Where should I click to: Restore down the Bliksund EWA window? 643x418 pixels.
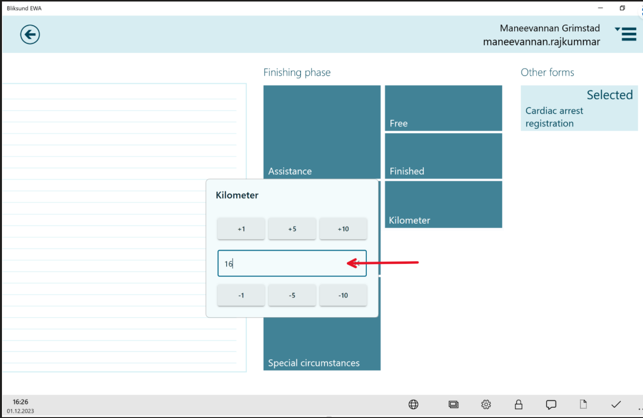(x=622, y=8)
